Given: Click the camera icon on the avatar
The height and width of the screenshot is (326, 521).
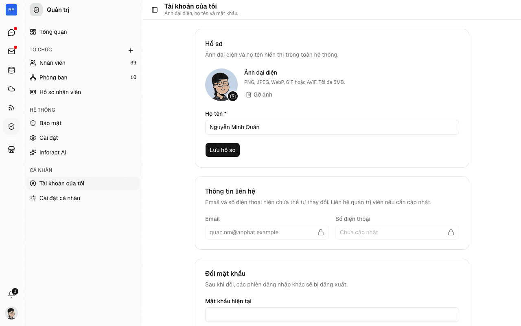Looking at the screenshot, I should 232,96.
